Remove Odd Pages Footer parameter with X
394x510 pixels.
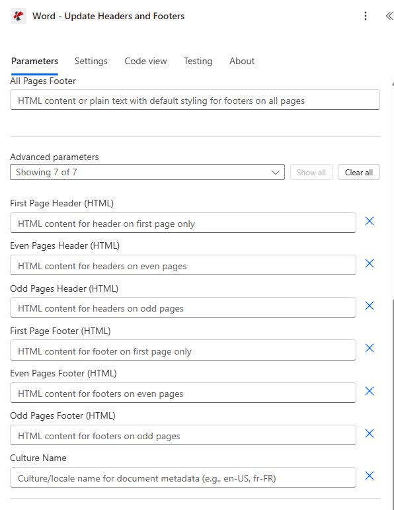(x=370, y=433)
